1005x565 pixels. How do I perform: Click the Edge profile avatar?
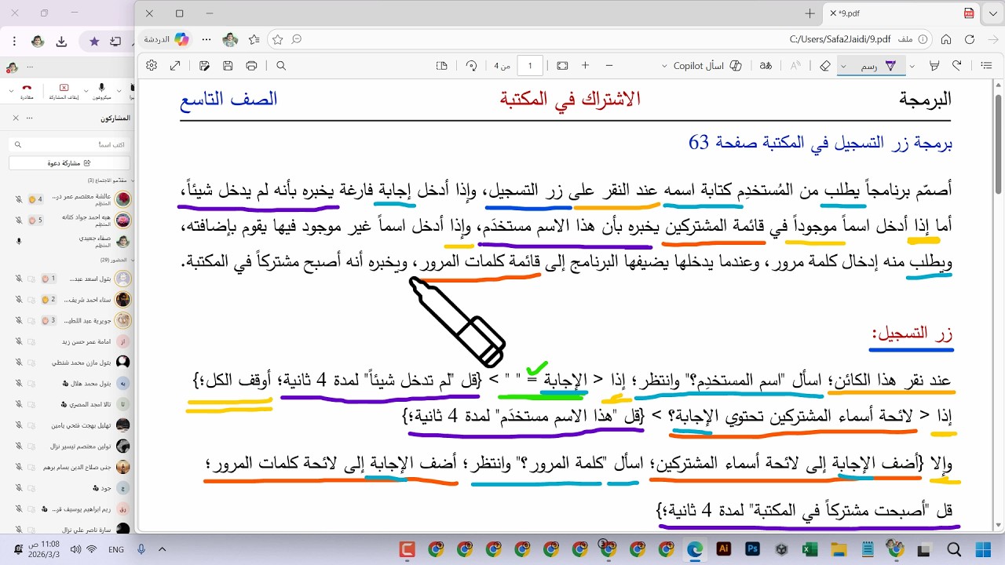click(230, 39)
